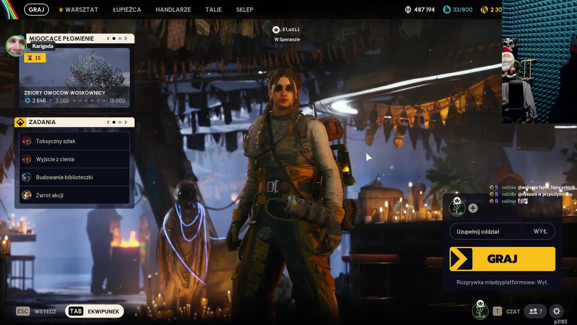Click the ZADANIA header title
This screenshot has height=325, width=577.
(42, 122)
